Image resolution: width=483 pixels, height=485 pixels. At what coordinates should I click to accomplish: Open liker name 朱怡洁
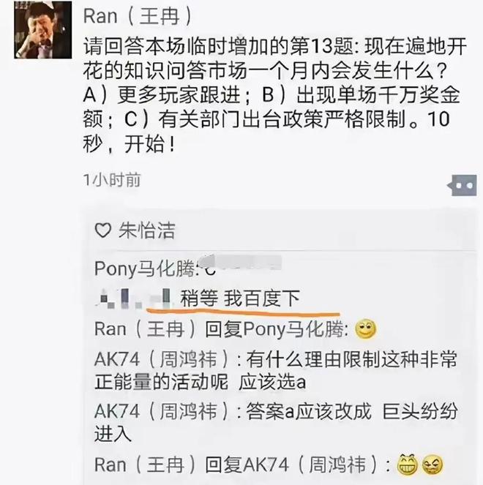(x=147, y=230)
